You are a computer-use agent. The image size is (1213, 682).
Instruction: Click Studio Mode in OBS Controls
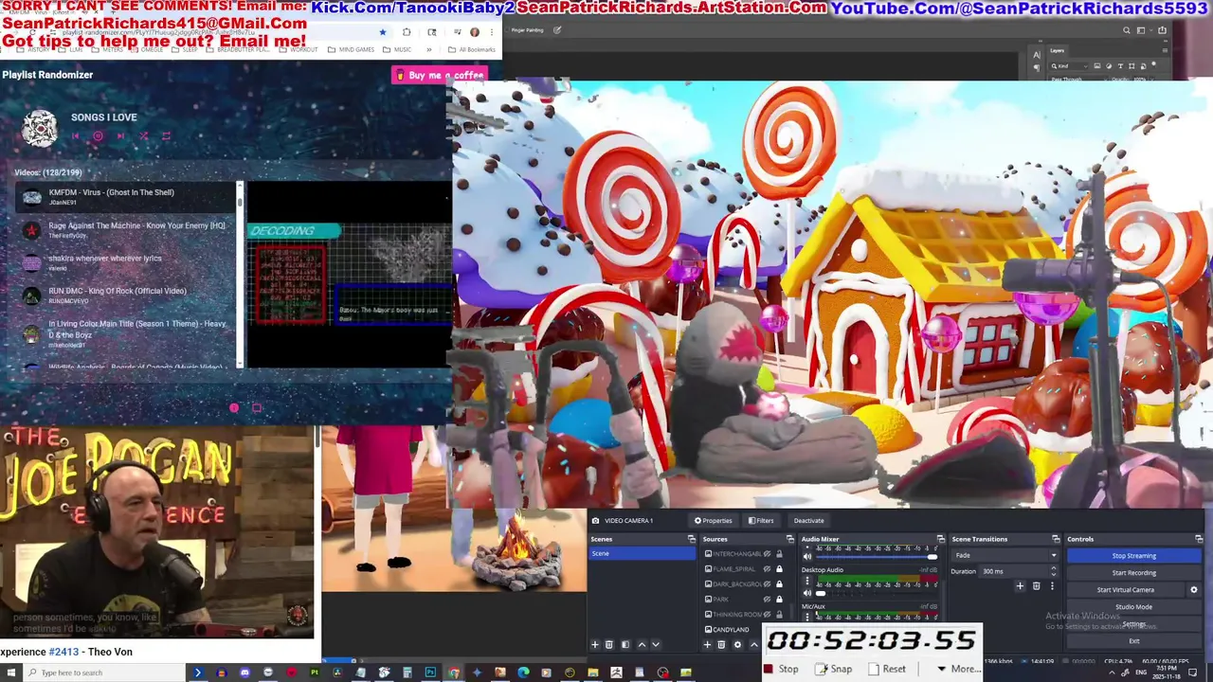pos(1133,607)
